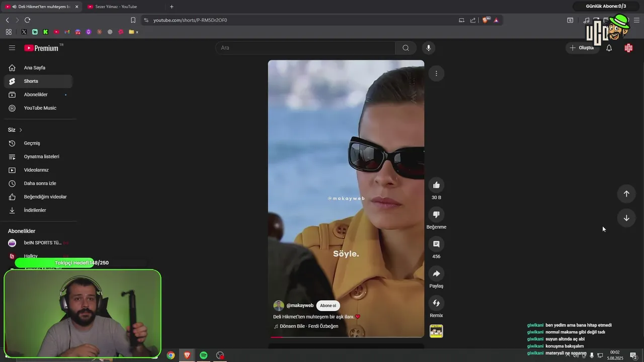This screenshot has height=362, width=644.
Task: Go to Ana Sayfa in sidebar
Action: (x=38, y=68)
